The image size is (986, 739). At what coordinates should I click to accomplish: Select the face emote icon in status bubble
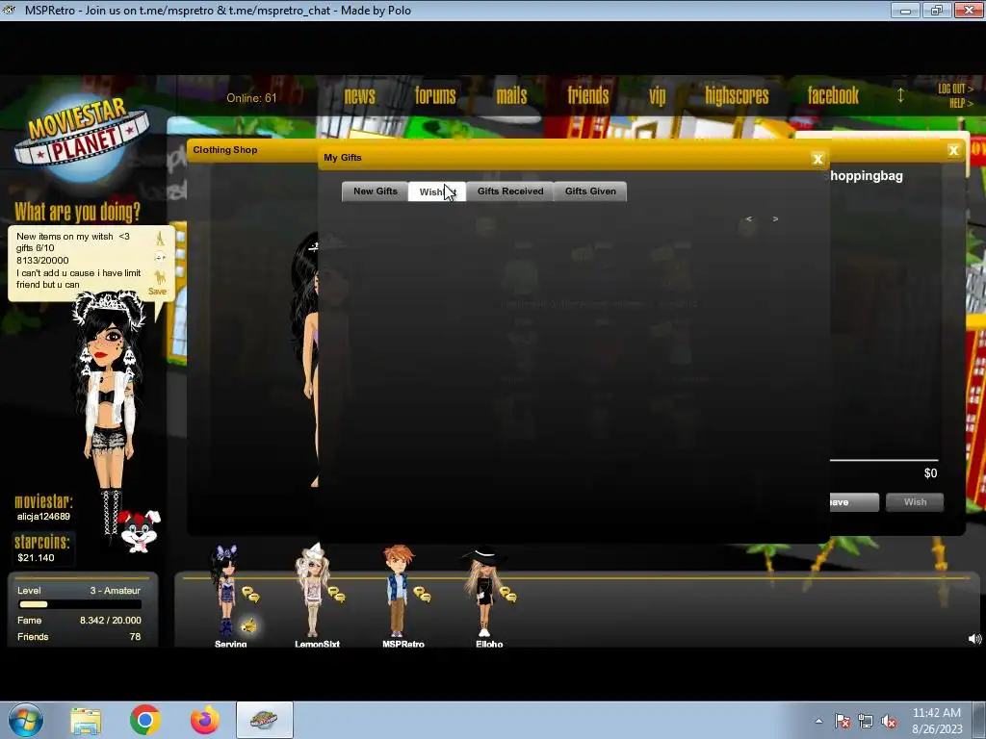coord(160,258)
